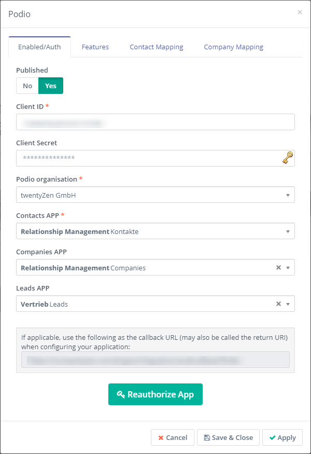Viewport: 311px width, 454px height.
Task: Open the Companies APP dropdown arrow
Action: tap(288, 268)
